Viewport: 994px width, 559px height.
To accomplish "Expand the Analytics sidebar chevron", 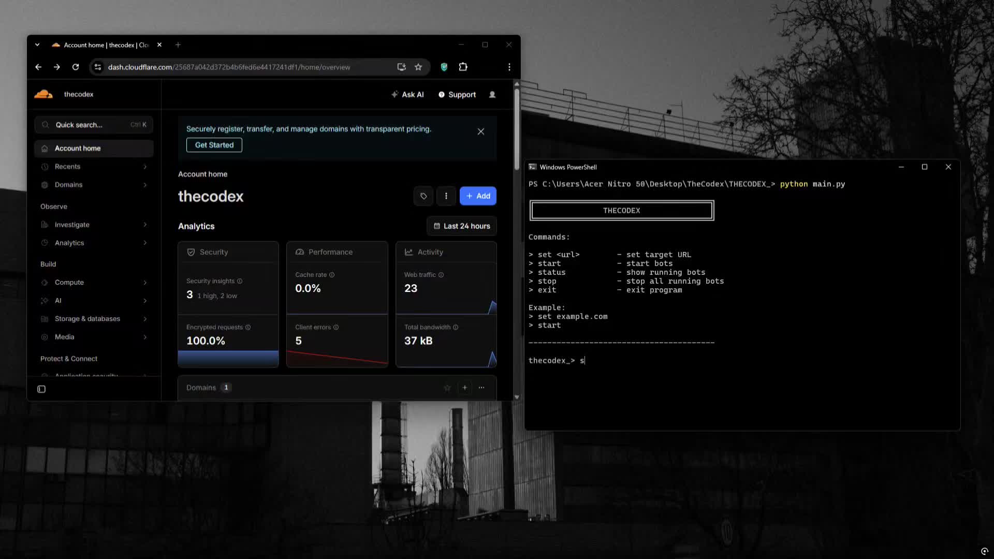I will tap(145, 243).
